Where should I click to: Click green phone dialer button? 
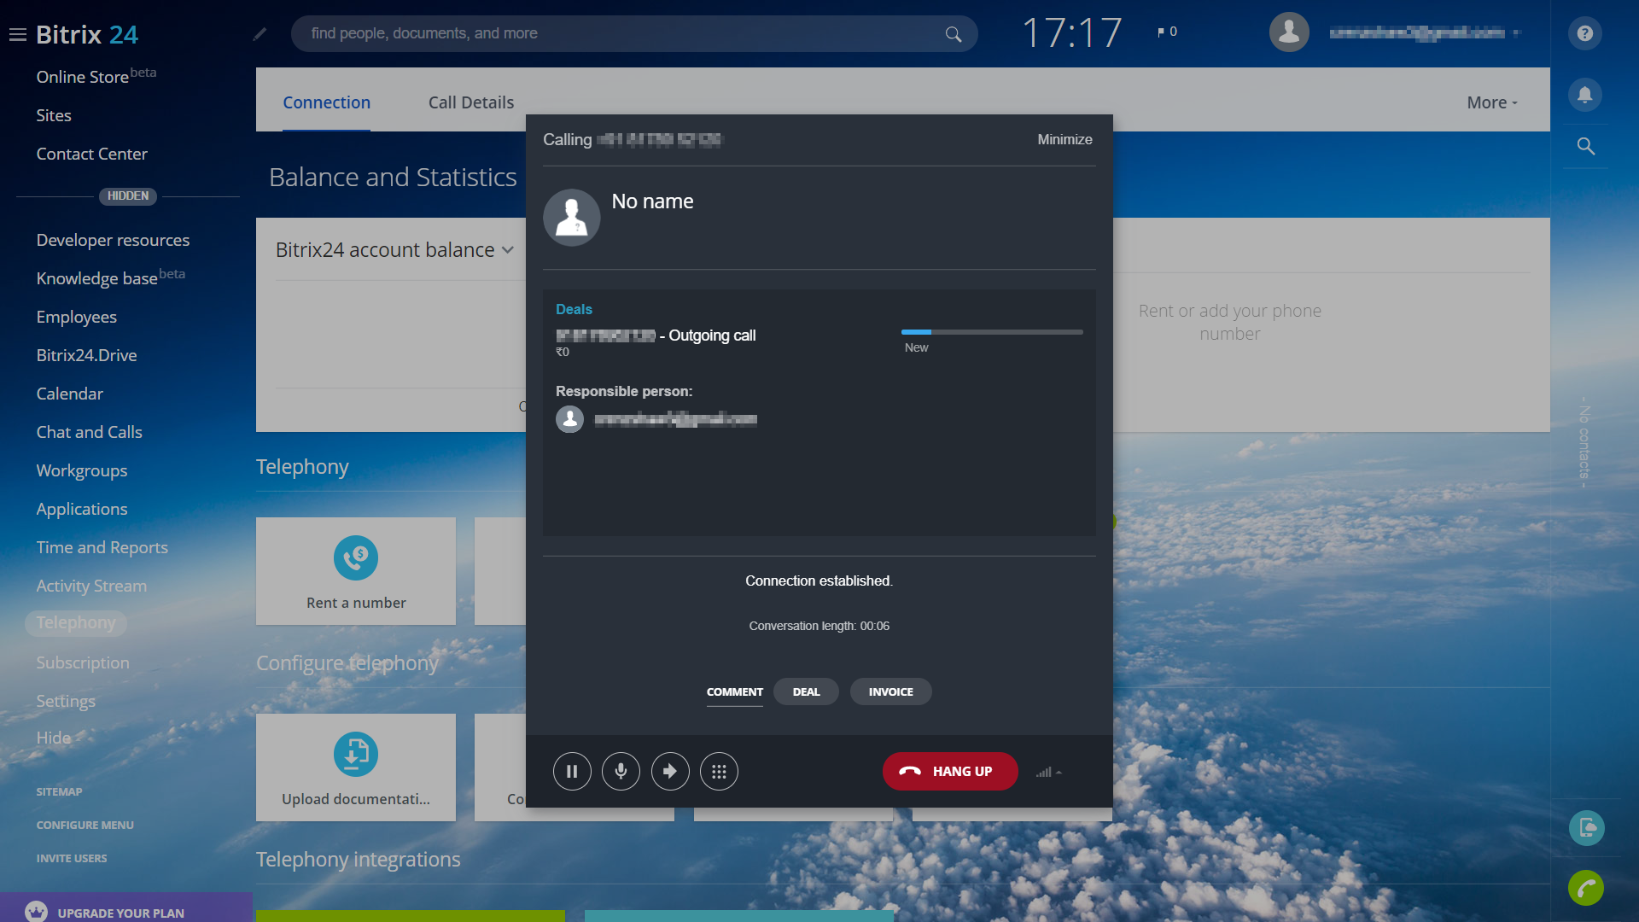coord(1585,888)
